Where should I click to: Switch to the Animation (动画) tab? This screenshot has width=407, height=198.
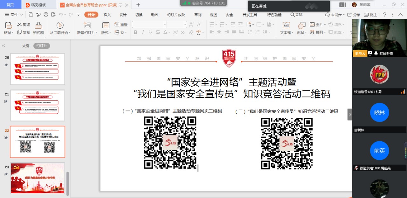coord(155,15)
